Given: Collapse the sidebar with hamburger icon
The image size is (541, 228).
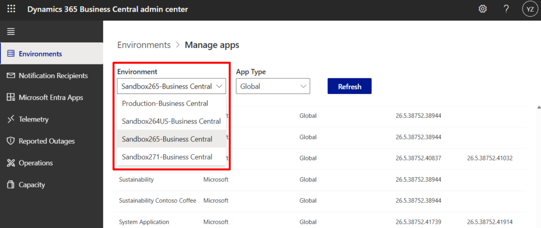Looking at the screenshot, I should coord(10,32).
